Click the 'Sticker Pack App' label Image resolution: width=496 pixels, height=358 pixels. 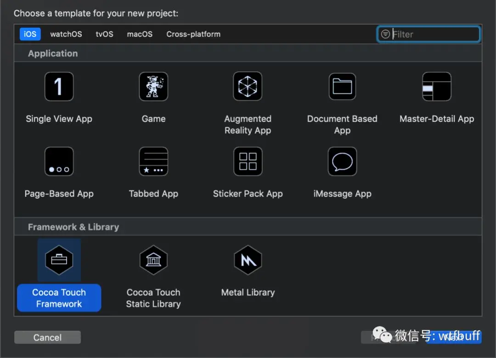pos(248,194)
